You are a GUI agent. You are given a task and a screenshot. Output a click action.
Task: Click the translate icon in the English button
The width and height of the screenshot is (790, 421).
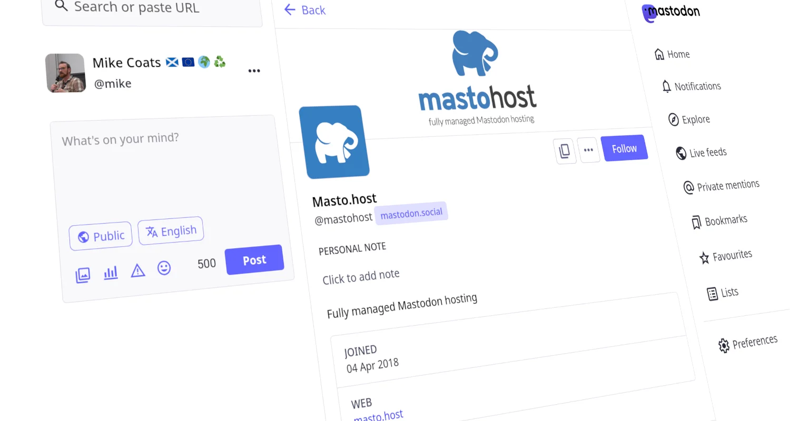pos(152,232)
